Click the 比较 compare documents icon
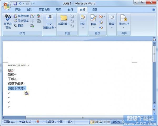This screenshot has width=158, height=126. (112, 17)
